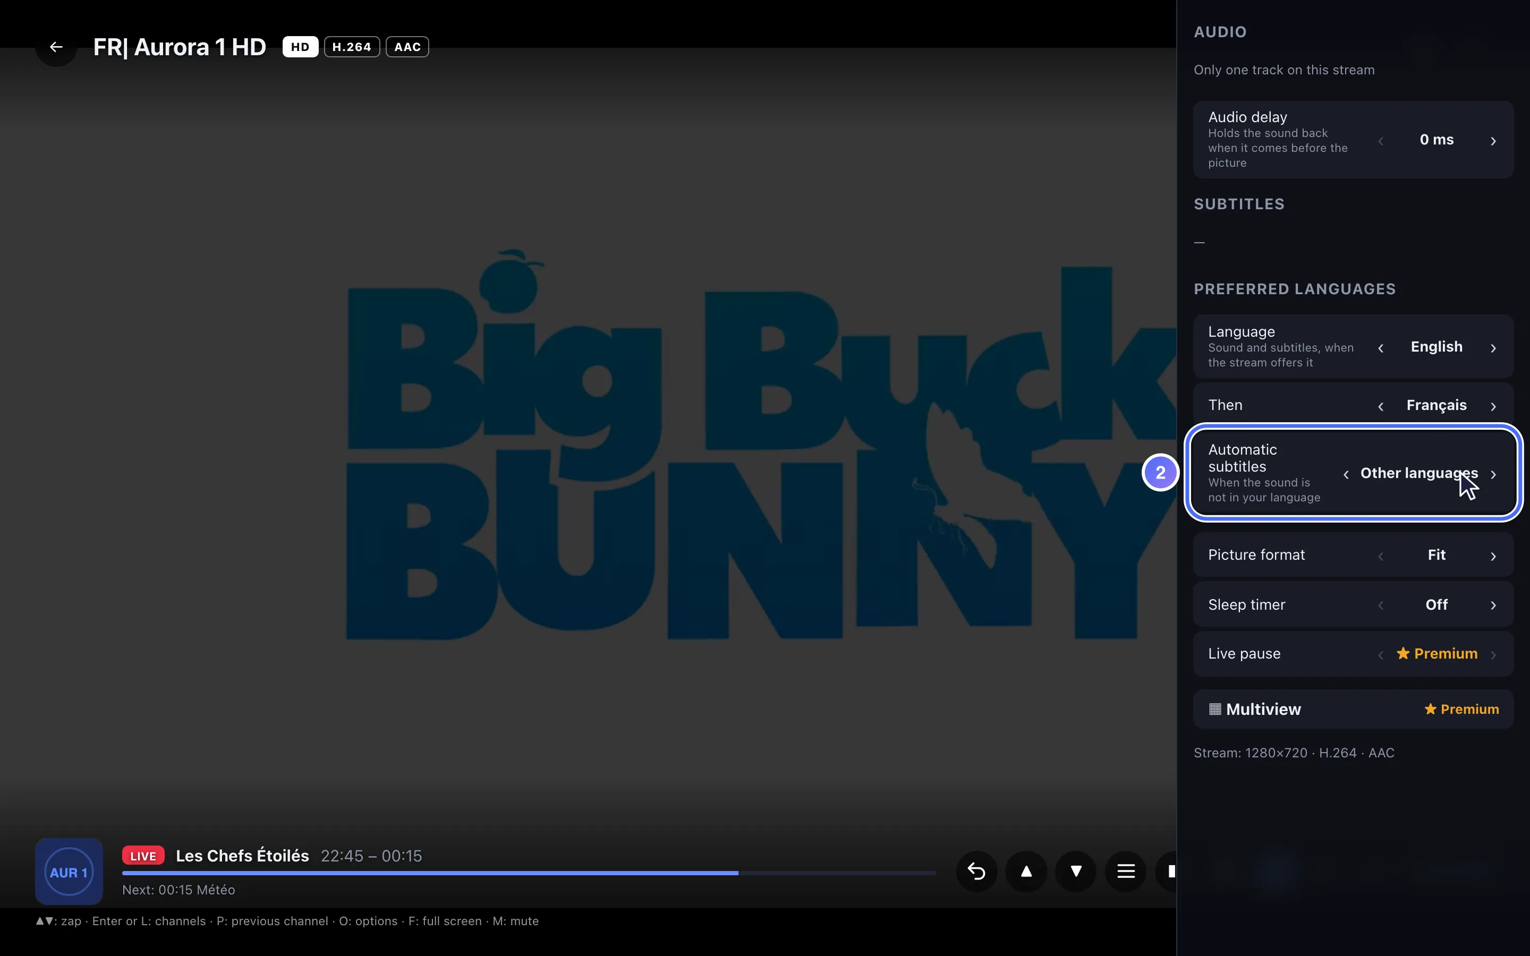Click the red LIVE badge
Viewport: 1530px width, 956px height.
[143, 856]
